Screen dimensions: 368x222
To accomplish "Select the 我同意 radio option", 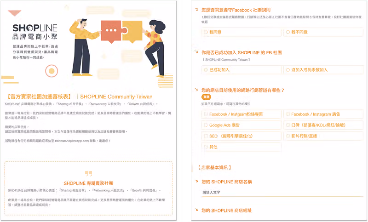I will pyautogui.click(x=241, y=32).
